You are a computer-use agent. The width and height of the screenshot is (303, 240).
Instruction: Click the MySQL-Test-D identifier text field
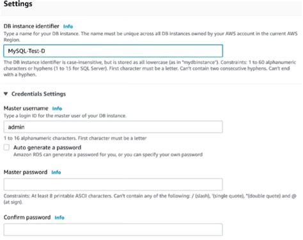(x=113, y=51)
